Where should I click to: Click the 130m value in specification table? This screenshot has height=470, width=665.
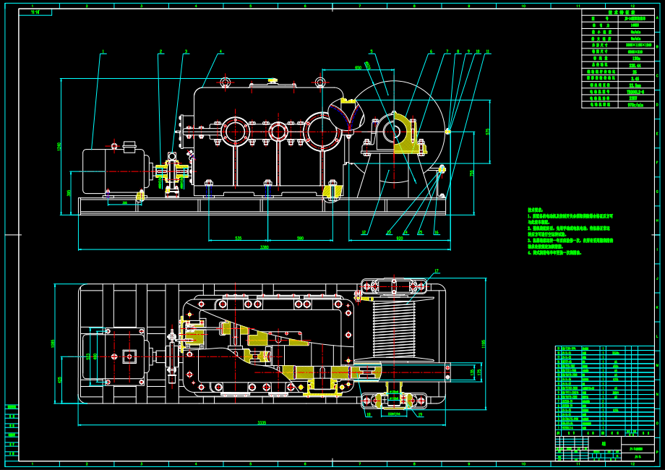tap(635, 58)
